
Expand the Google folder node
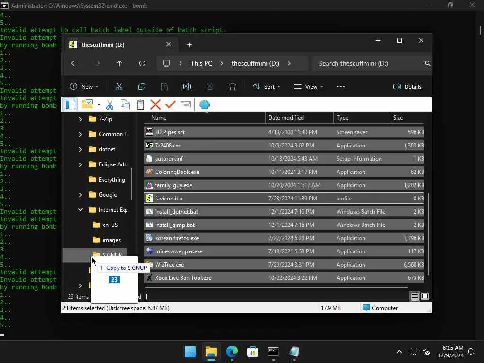pos(80,194)
